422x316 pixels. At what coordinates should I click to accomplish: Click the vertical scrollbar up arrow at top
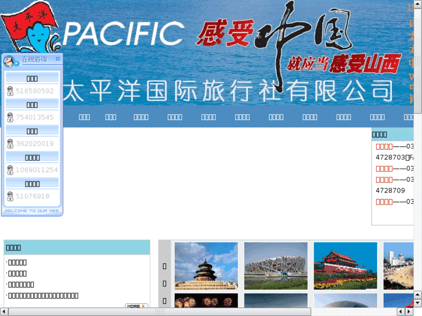point(418,3)
